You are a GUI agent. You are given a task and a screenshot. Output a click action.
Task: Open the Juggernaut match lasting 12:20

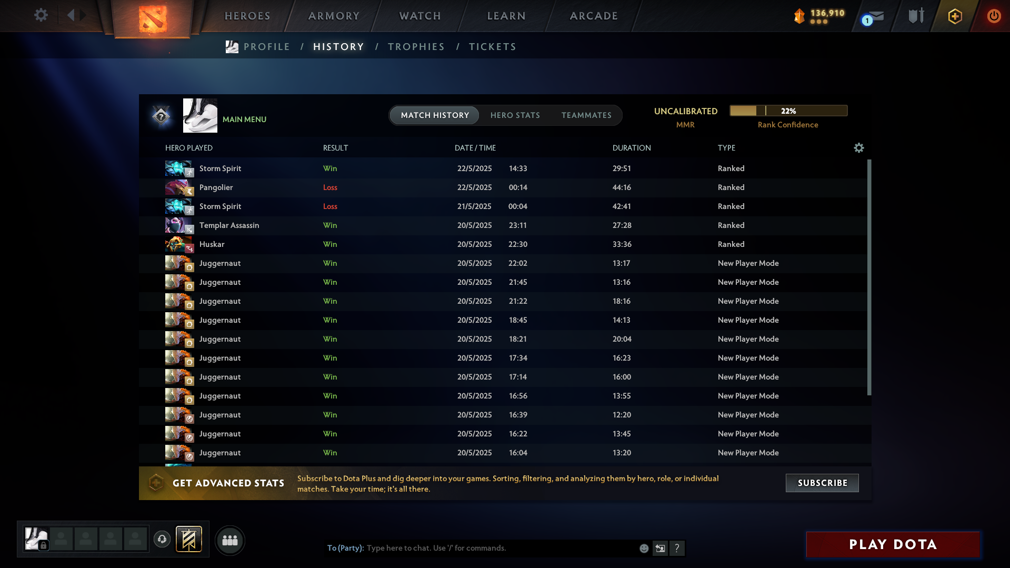click(503, 415)
